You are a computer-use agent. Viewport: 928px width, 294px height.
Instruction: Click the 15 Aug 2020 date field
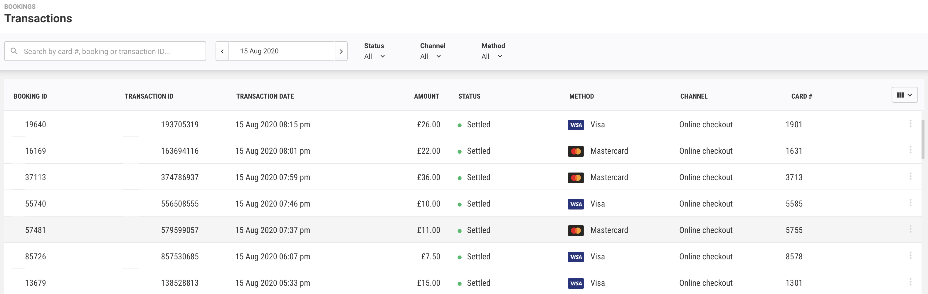click(x=282, y=51)
